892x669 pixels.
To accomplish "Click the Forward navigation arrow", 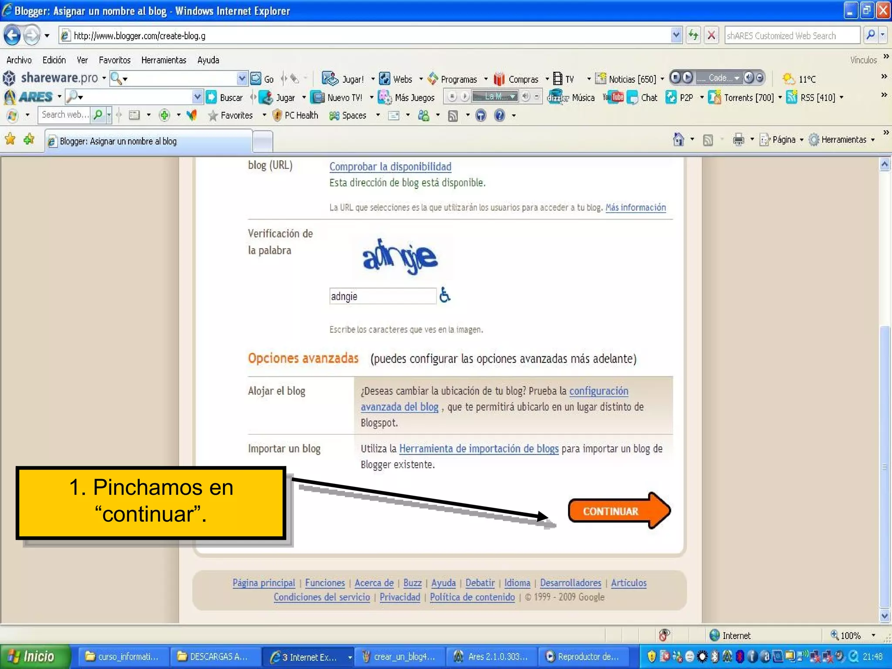I will click(31, 35).
